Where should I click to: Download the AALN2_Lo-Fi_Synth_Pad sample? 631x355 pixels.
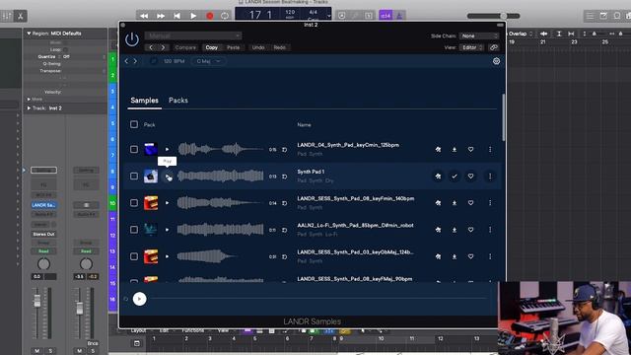(455, 230)
